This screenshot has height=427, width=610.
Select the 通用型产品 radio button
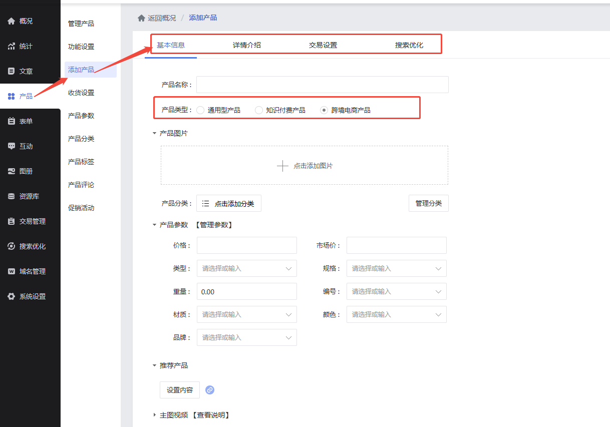(200, 110)
